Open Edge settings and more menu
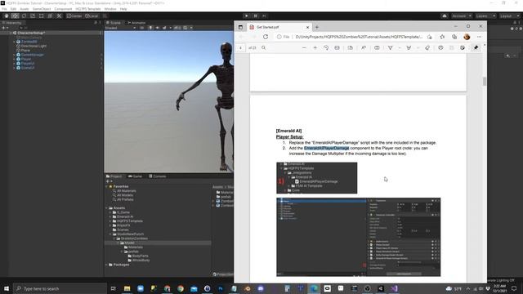 click(480, 37)
